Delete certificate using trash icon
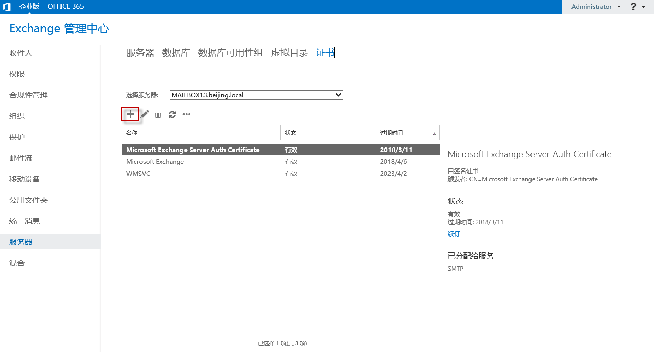The width and height of the screenshot is (654, 359). [x=158, y=114]
